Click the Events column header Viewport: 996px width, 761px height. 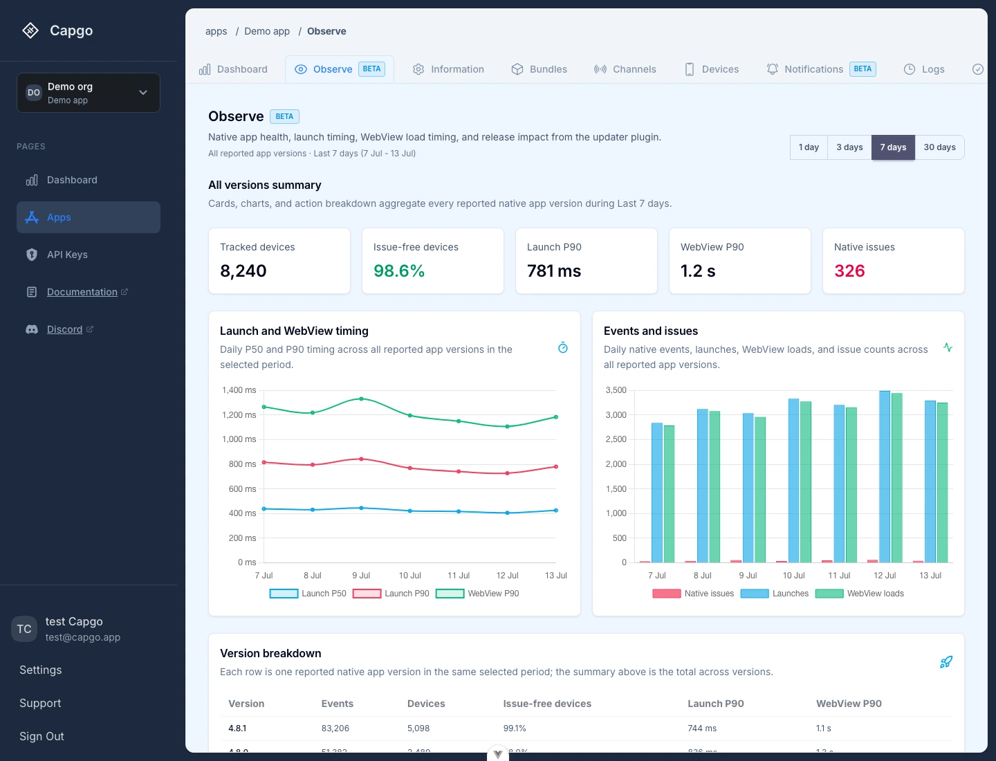coord(338,704)
